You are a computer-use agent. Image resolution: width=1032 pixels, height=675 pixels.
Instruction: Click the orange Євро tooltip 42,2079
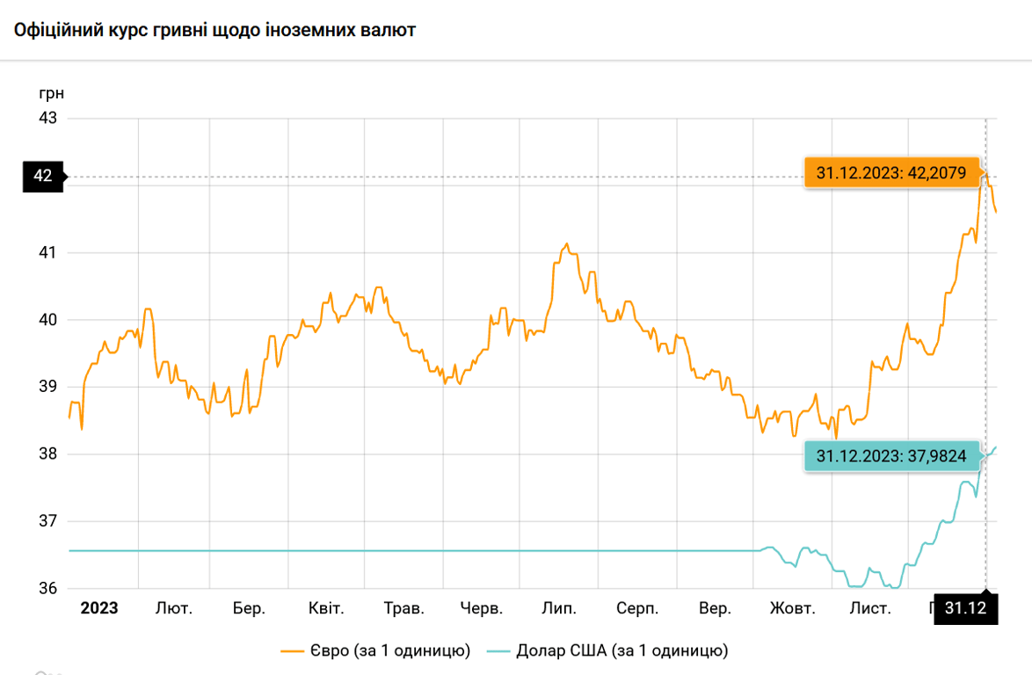(x=890, y=173)
